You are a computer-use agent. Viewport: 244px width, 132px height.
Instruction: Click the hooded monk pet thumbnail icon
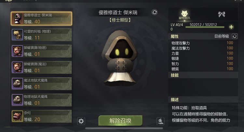pyautogui.click(x=17, y=19)
